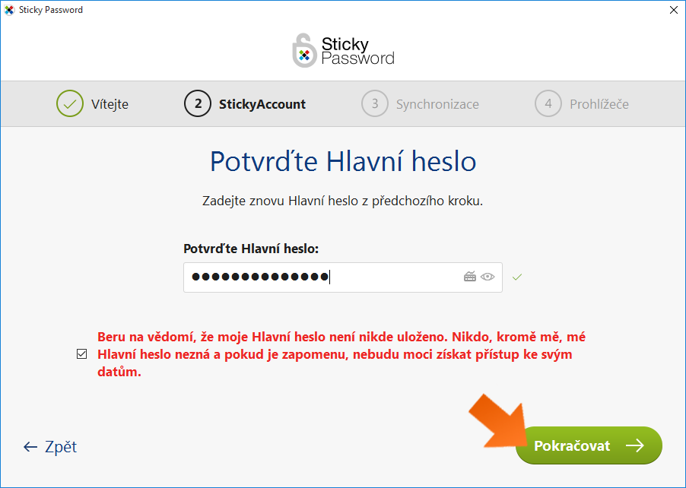The width and height of the screenshot is (686, 488).
Task: Click the green Vítejte checkmark circle
Action: pyautogui.click(x=69, y=103)
